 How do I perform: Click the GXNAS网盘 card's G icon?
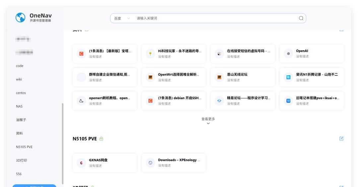click(81, 163)
